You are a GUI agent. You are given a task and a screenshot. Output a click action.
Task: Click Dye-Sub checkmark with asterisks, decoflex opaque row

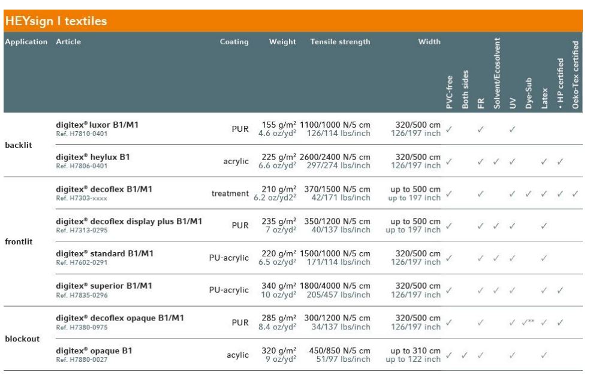(x=528, y=322)
